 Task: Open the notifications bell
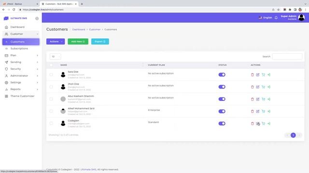(x=276, y=18)
